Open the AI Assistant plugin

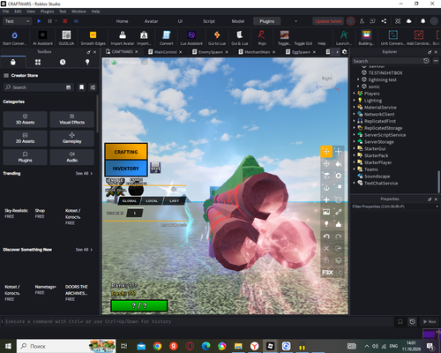[x=43, y=35]
